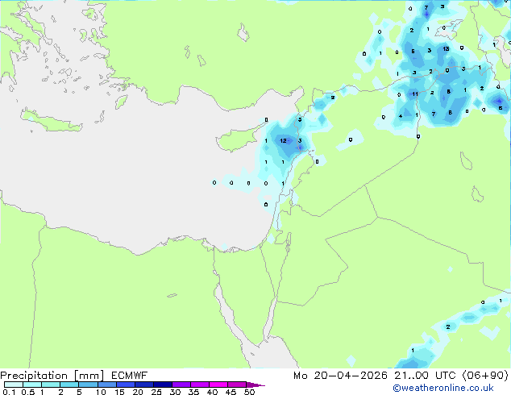Open the weatheronline.co.uk copyright link
This screenshot has width=511, height=395.
[x=442, y=388]
